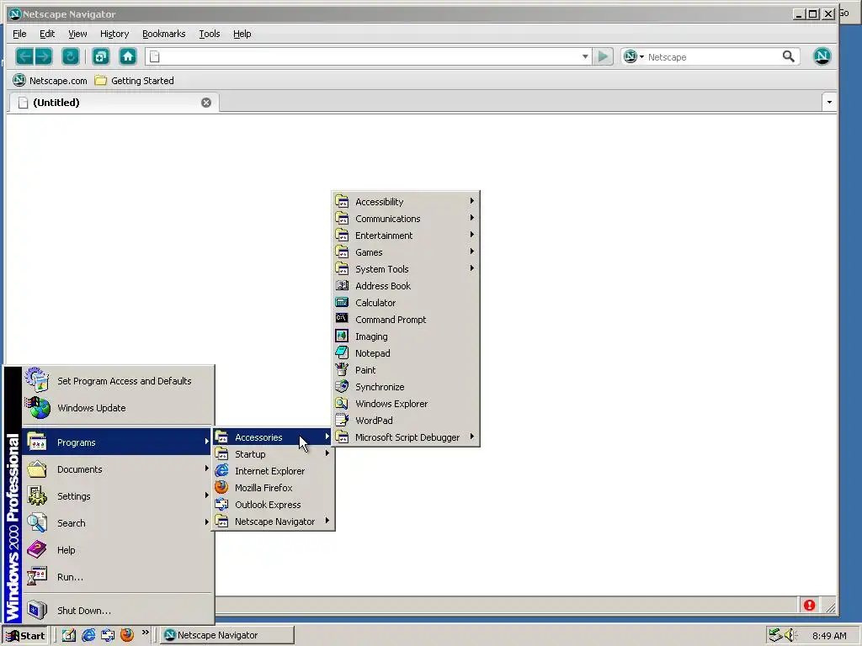Expand the Communications submenu
Screen dimensions: 862x646
click(x=406, y=219)
